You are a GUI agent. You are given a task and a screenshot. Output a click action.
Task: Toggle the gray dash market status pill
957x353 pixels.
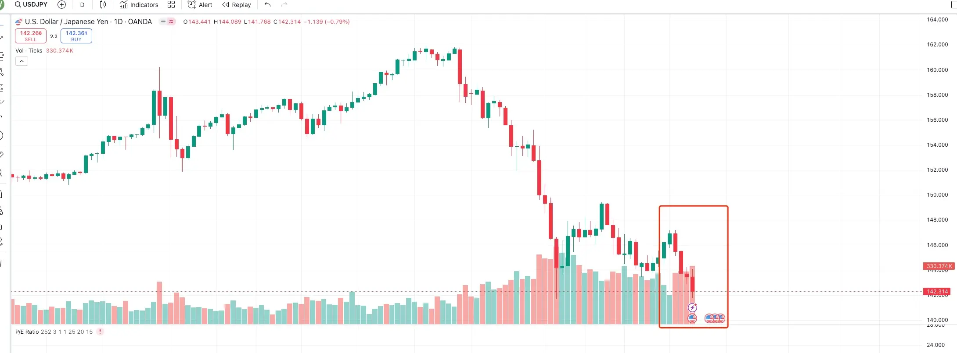(163, 21)
